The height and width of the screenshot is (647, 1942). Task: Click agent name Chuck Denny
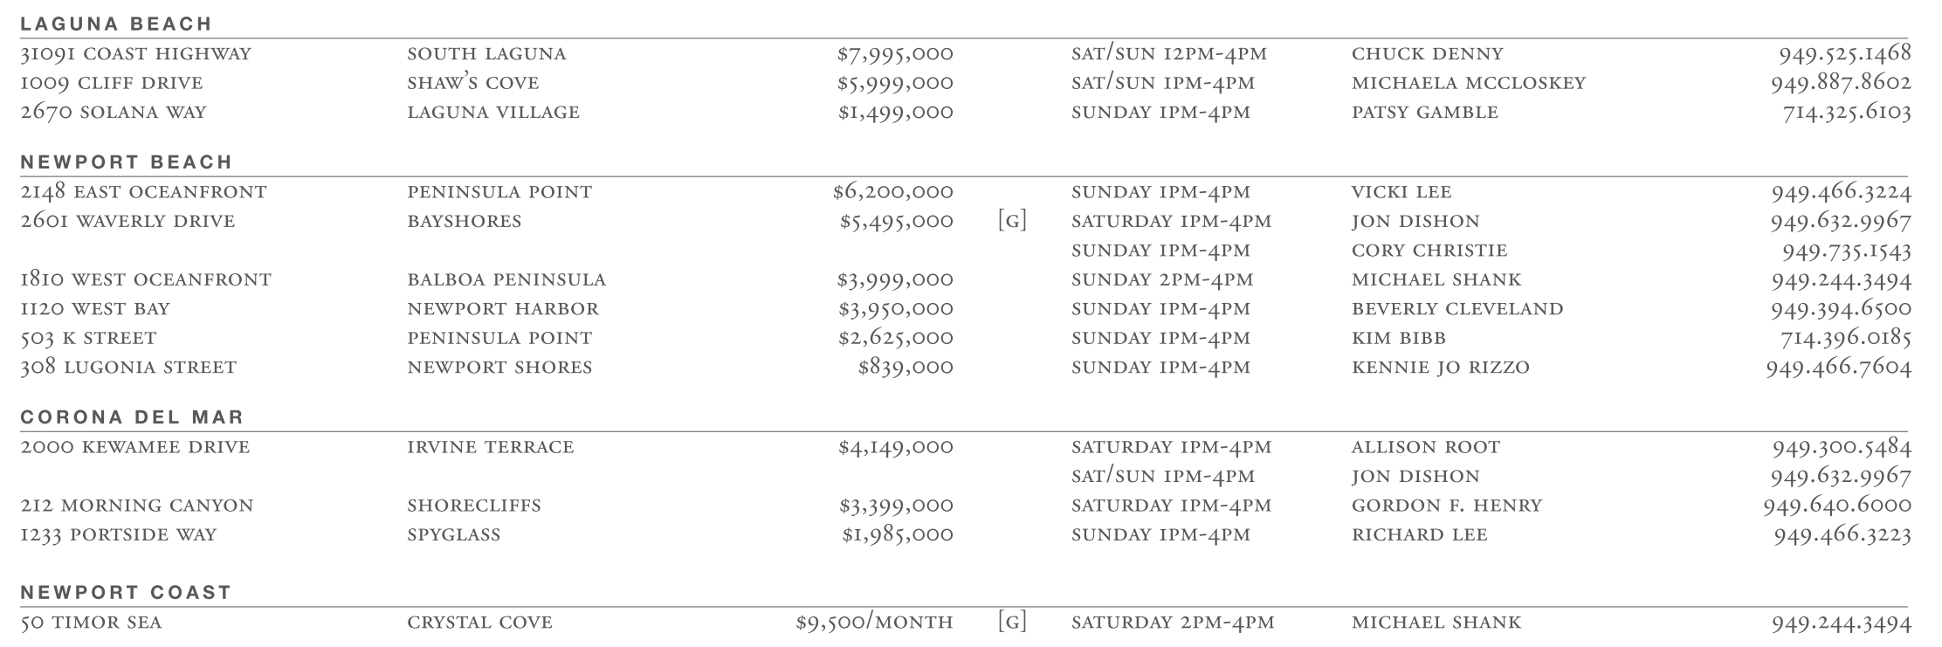tap(1427, 54)
